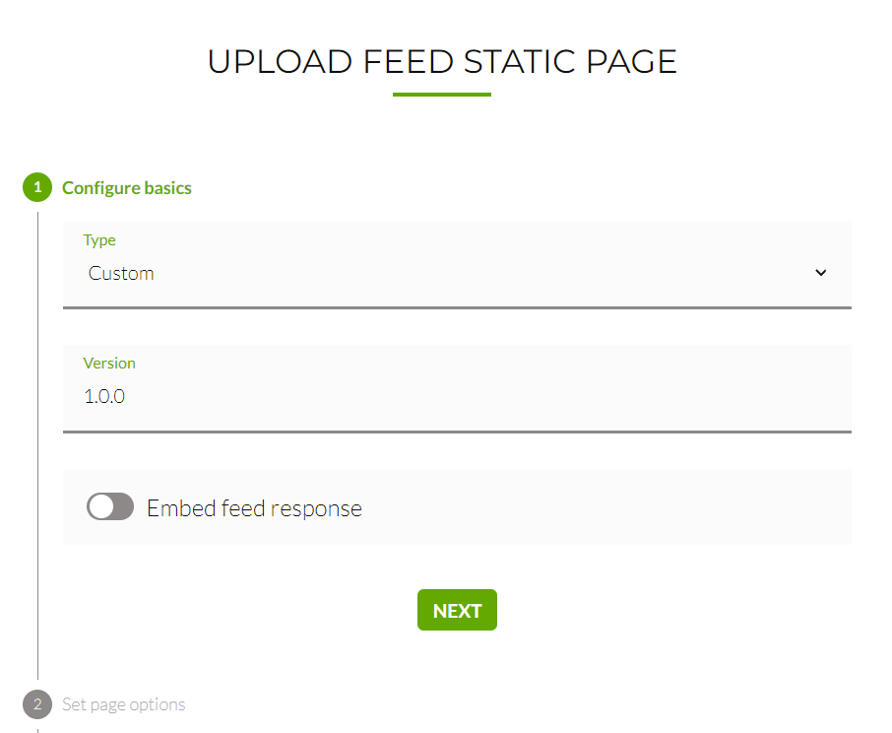892x733 pixels.
Task: Click the vertical line connecting the steps
Action: tap(37, 443)
